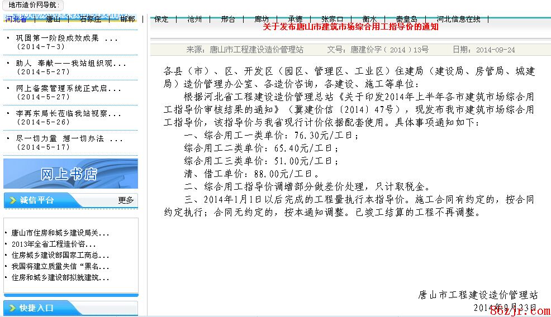Screen dimensions: 551x317
Task: Choose 张家口 from the city navigation
Action: click(332, 19)
